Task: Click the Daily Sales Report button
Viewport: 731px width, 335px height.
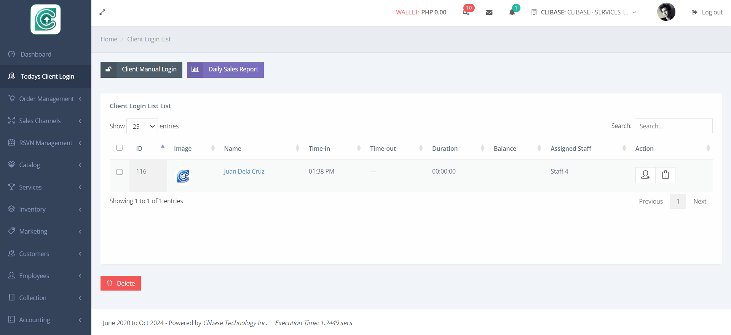Action: click(x=225, y=70)
